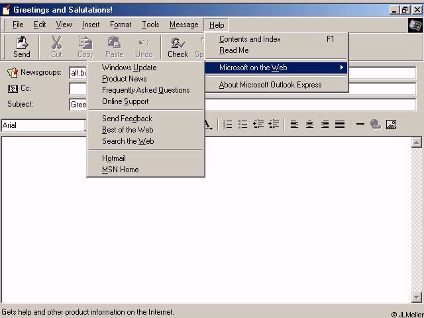Click the Send toolbar button
The height and width of the screenshot is (318, 424).
click(22, 47)
